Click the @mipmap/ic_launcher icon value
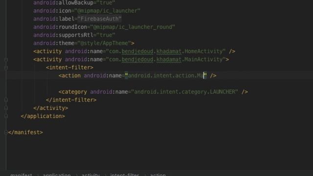Viewport: 313px width, 176px height. tap(108, 11)
